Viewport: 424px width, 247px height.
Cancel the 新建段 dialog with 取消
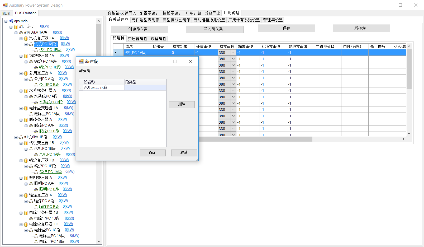click(184, 153)
